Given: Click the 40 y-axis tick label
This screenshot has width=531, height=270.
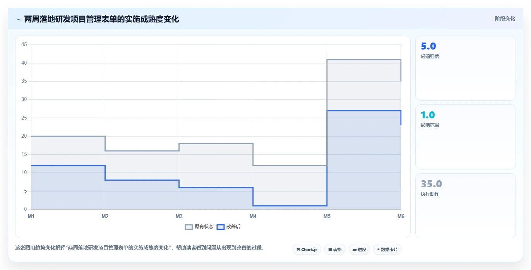Looking at the screenshot, I should [24, 63].
